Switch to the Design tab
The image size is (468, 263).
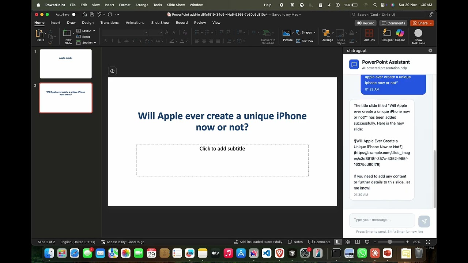coord(88,23)
